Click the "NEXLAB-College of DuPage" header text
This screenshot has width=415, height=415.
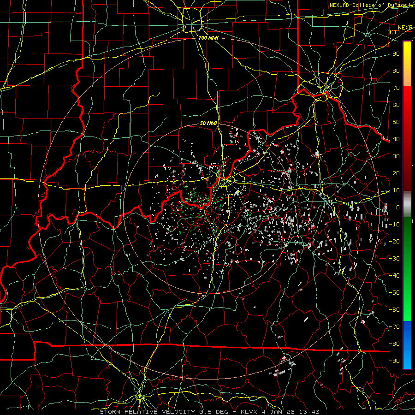pyautogui.click(x=368, y=5)
